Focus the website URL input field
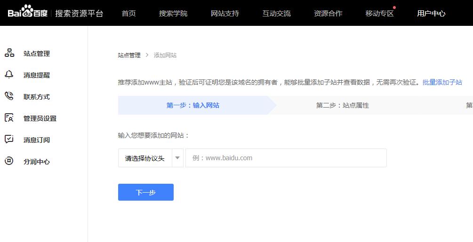The image size is (473, 242). 286,158
